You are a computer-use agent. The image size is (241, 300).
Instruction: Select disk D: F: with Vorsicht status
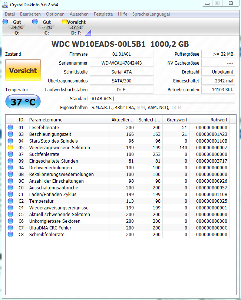tap(76, 27)
